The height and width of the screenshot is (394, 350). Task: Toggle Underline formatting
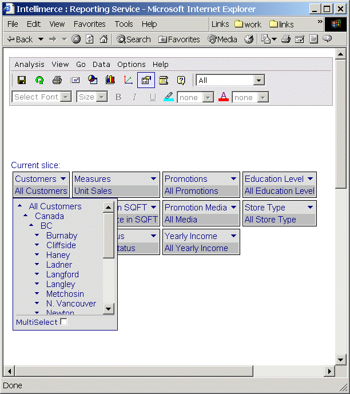click(153, 97)
